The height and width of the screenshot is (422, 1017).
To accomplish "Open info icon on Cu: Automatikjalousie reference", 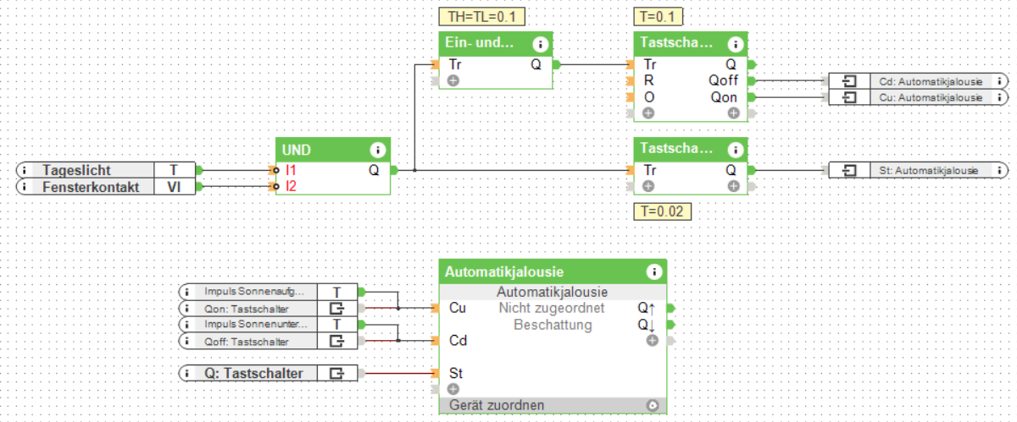I will click(999, 97).
